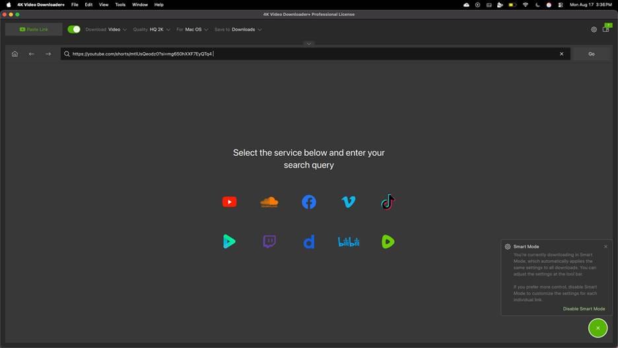
Task: Click the Smart Mode gear icon in notification
Action: [508, 247]
